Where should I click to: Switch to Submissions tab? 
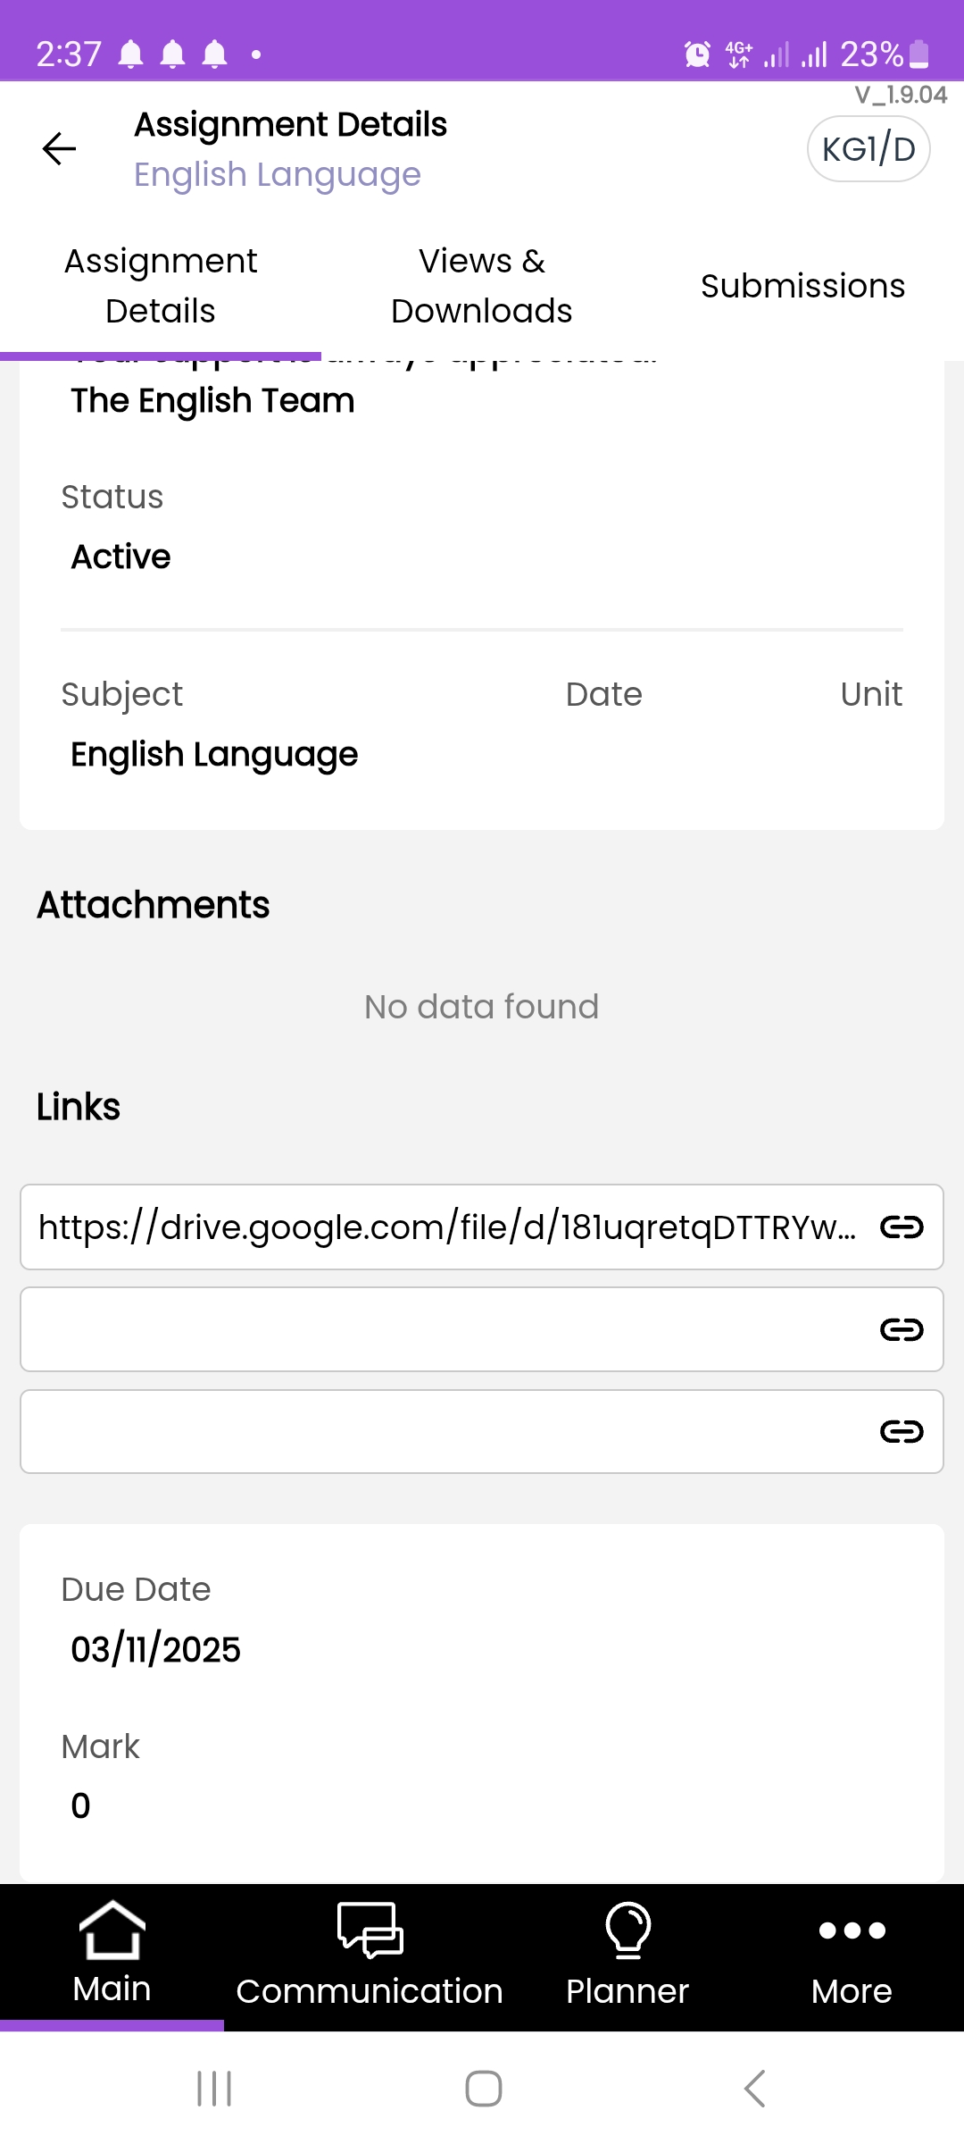pos(802,286)
